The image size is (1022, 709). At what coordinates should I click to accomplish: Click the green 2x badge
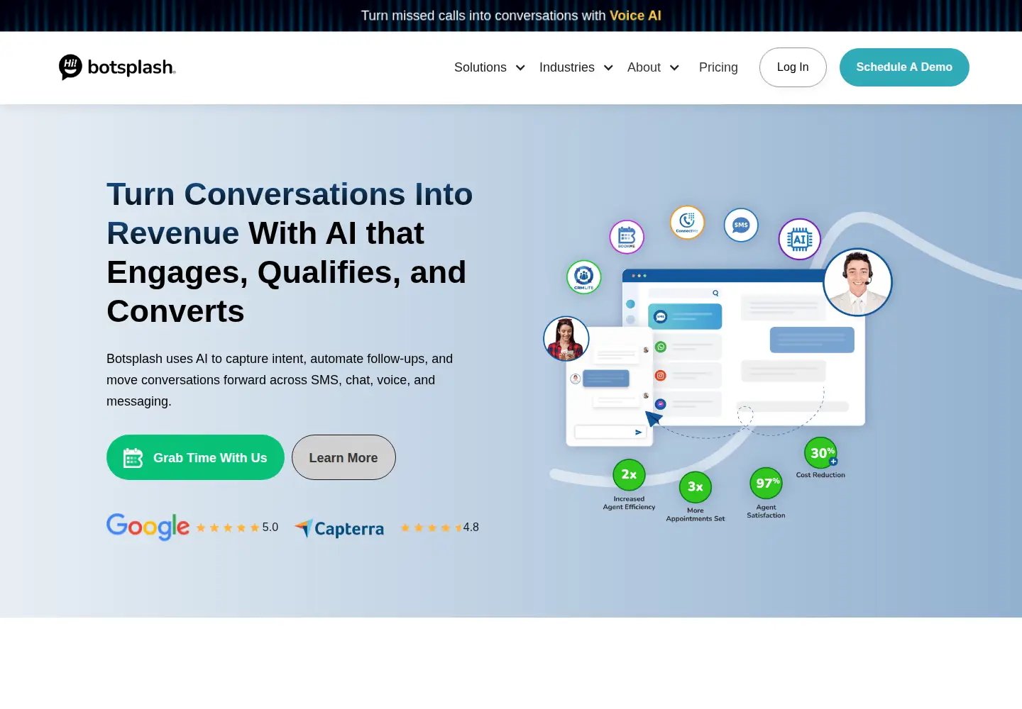coord(629,474)
